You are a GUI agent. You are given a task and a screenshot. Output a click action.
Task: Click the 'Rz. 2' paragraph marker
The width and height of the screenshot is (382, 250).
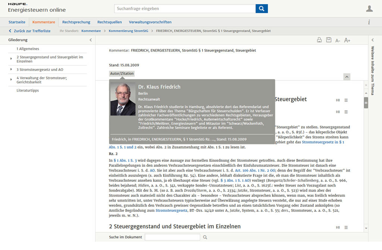(x=113, y=154)
